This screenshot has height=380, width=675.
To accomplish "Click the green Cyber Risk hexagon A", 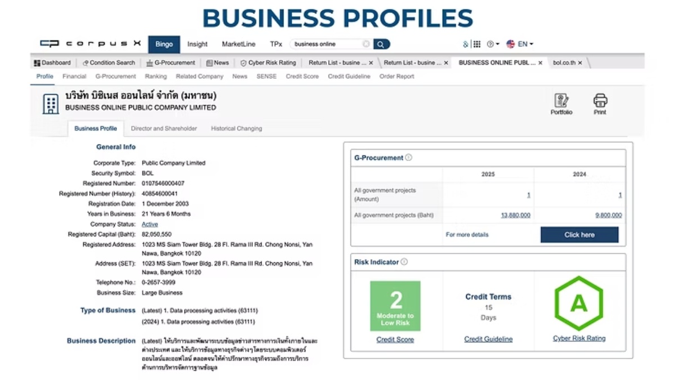I will click(578, 304).
